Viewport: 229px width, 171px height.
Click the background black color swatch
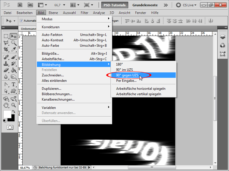pyautogui.click(x=13, y=120)
